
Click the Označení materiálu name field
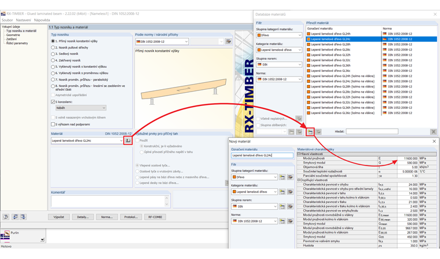[262, 155]
